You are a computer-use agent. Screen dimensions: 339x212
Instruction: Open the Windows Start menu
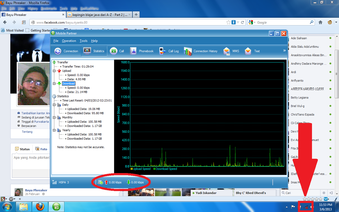coord(7,206)
